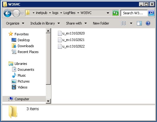Open the Pictures library
The height and width of the screenshot is (122, 157).
(x=24, y=81)
